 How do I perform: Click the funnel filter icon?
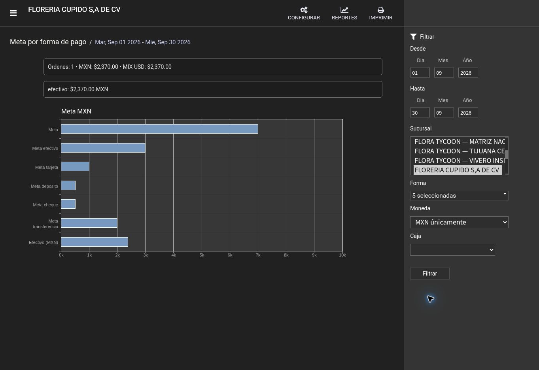pyautogui.click(x=414, y=37)
